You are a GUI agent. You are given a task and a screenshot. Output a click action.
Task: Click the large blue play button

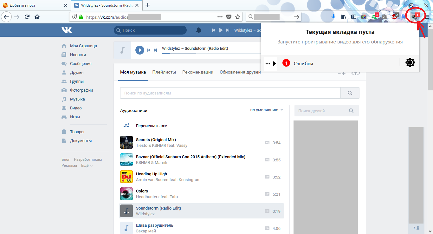140,50
